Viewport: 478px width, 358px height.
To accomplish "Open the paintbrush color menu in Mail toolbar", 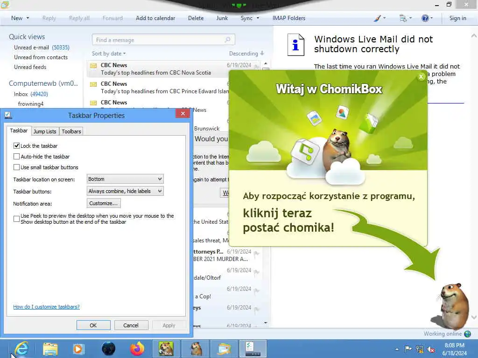I will (380, 18).
